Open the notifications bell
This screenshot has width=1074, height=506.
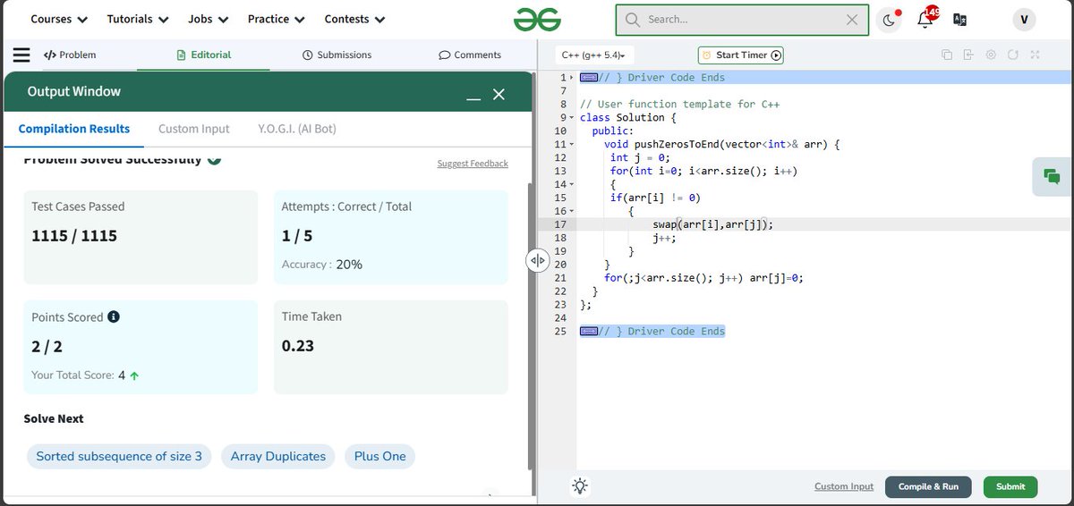point(925,20)
